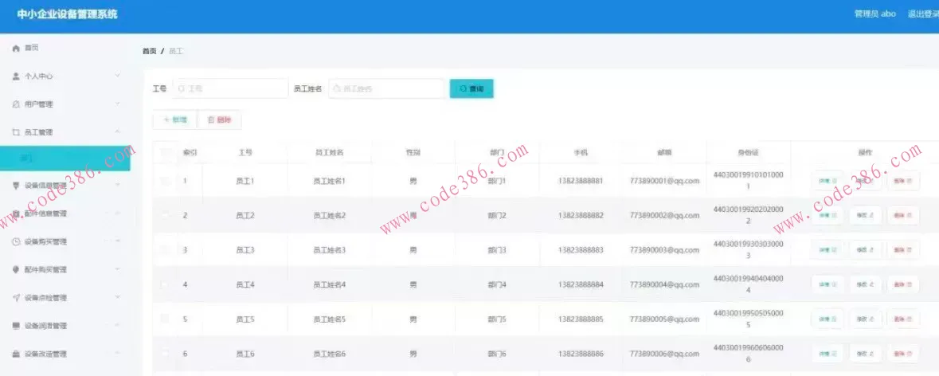Click 详情 button for row 员工2
Image resolution: width=939 pixels, height=376 pixels.
point(827,215)
